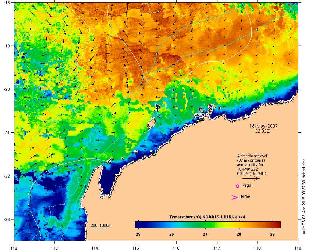Click the Argo legend label
This screenshot has width=309, height=250.
click(247, 186)
